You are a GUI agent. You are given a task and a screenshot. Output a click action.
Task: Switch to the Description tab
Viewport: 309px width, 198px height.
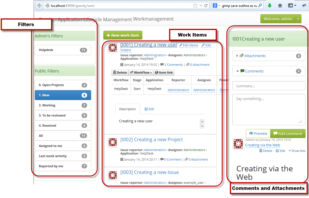(x=127, y=109)
